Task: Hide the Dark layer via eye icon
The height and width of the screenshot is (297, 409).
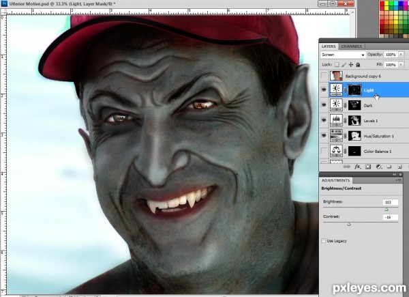Action: point(324,104)
